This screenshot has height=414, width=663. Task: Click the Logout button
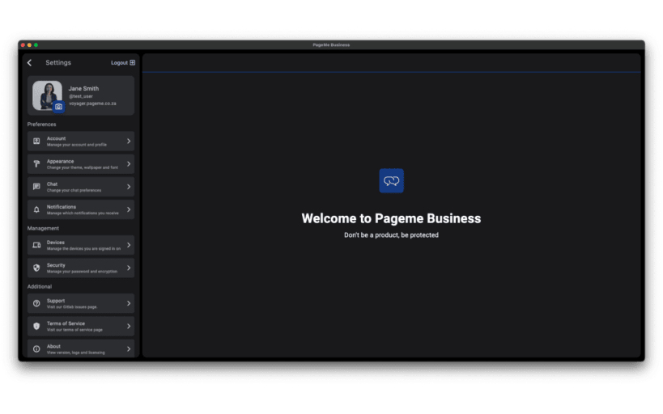[122, 62]
